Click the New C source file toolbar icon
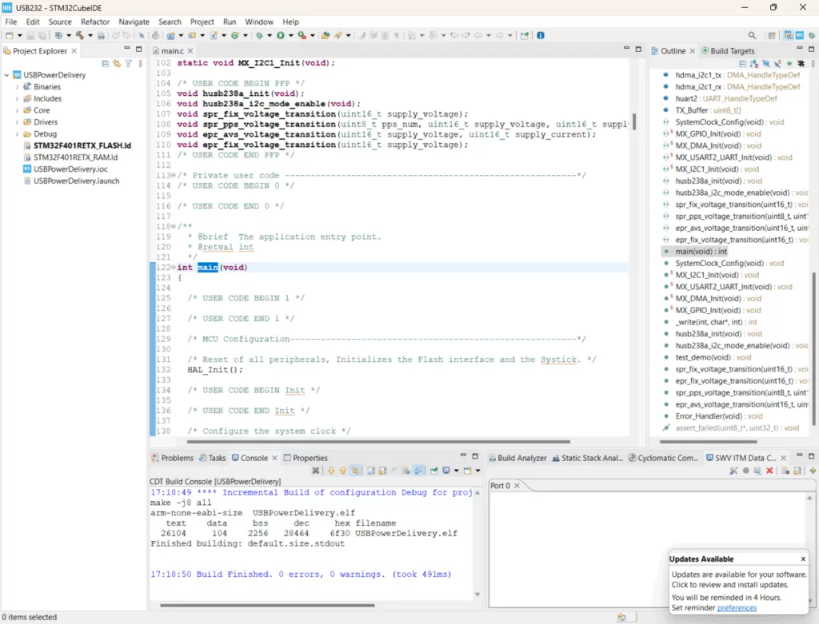Screen dimensions: 819x624 point(213,35)
